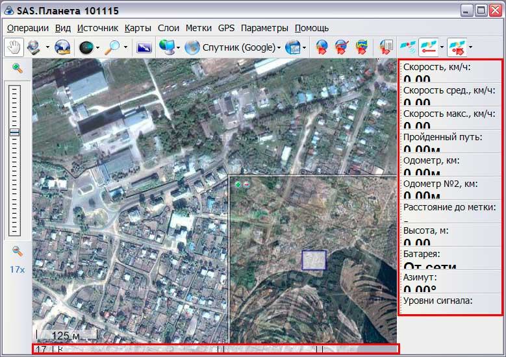Open dropdown arrow beside magnifier search tool

(x=125, y=47)
